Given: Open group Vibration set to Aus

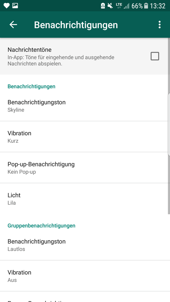Looking at the screenshot, I should point(85,276).
